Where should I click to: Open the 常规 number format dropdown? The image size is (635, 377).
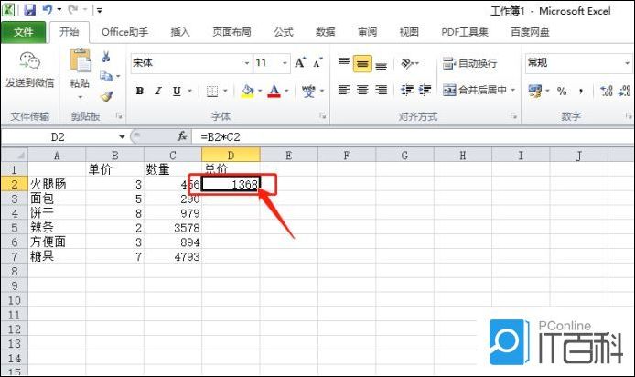(627, 63)
